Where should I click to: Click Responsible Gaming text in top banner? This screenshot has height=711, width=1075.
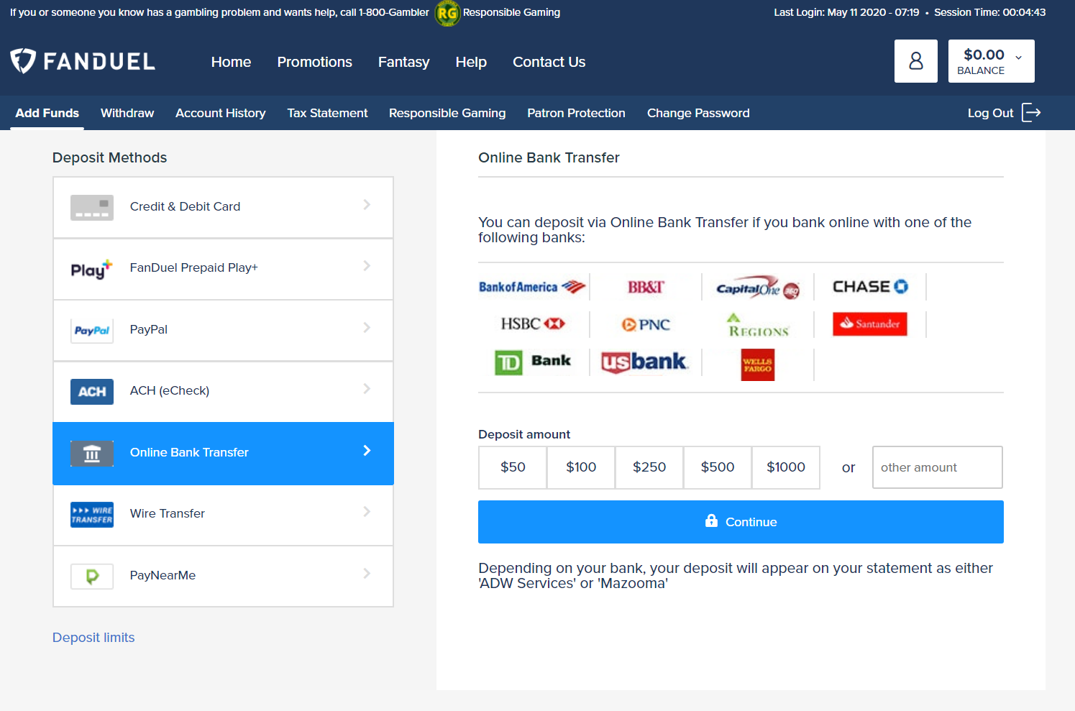511,12
